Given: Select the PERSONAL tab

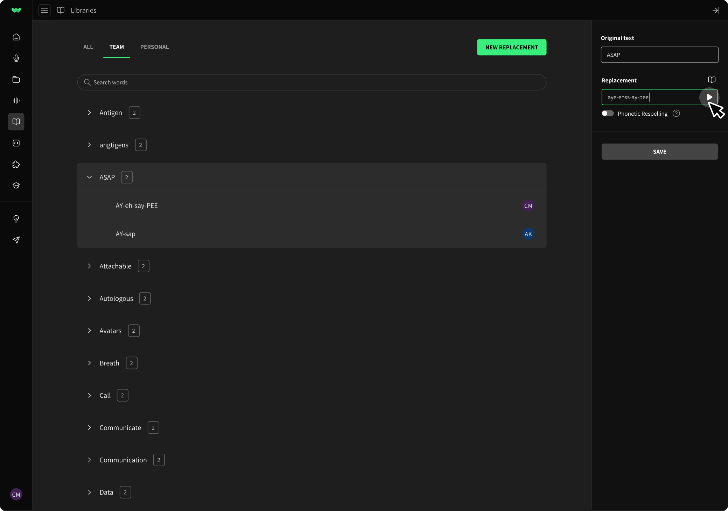Looking at the screenshot, I should tap(154, 46).
